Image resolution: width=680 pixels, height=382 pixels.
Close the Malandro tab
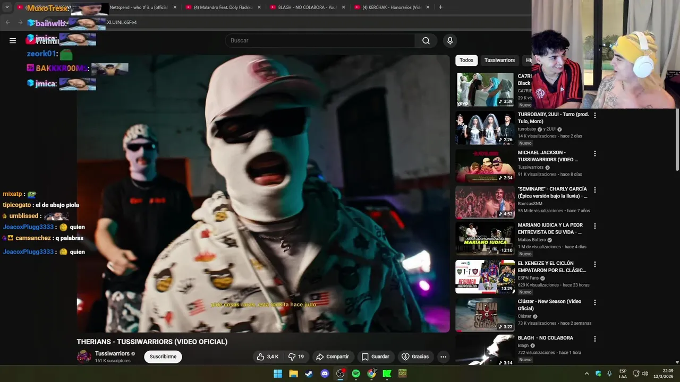259,7
